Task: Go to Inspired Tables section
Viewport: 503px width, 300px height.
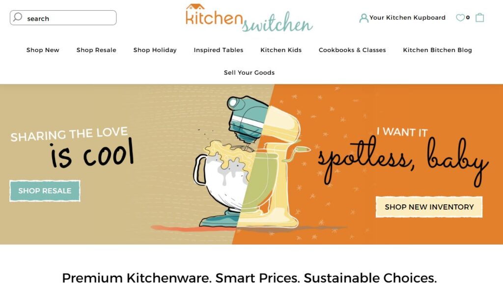Action: (219, 50)
